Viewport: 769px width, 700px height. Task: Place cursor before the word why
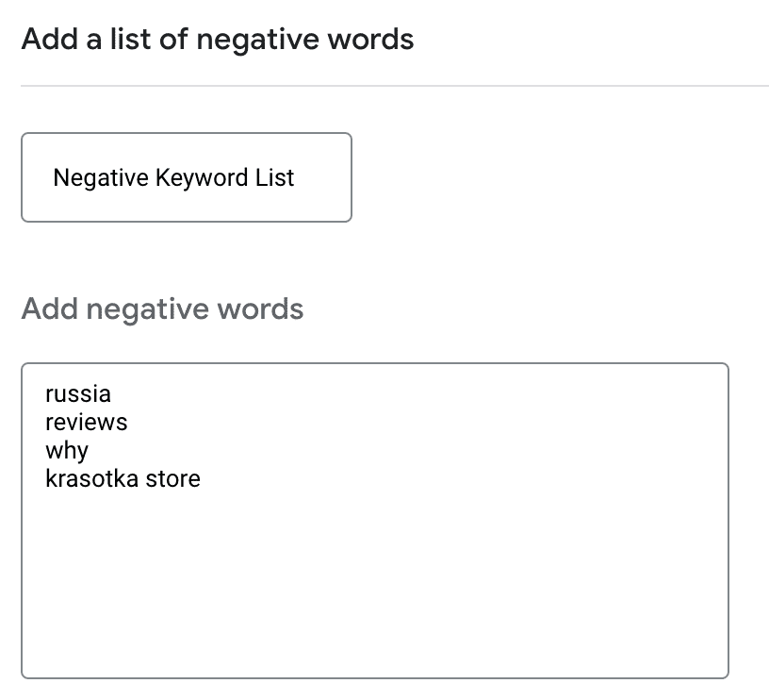click(x=43, y=450)
